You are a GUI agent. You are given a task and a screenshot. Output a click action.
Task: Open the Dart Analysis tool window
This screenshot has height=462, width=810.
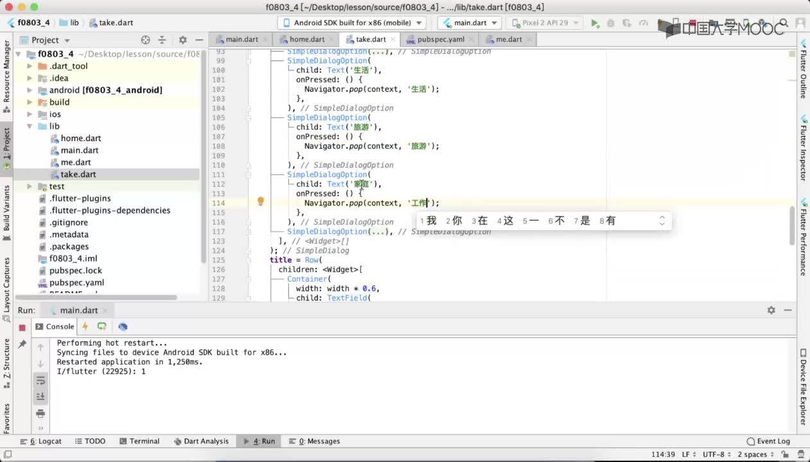click(x=201, y=441)
